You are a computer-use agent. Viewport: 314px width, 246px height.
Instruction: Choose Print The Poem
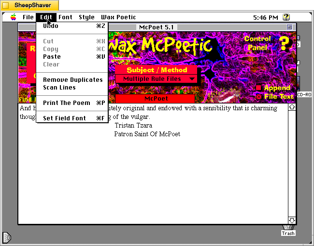(x=72, y=103)
